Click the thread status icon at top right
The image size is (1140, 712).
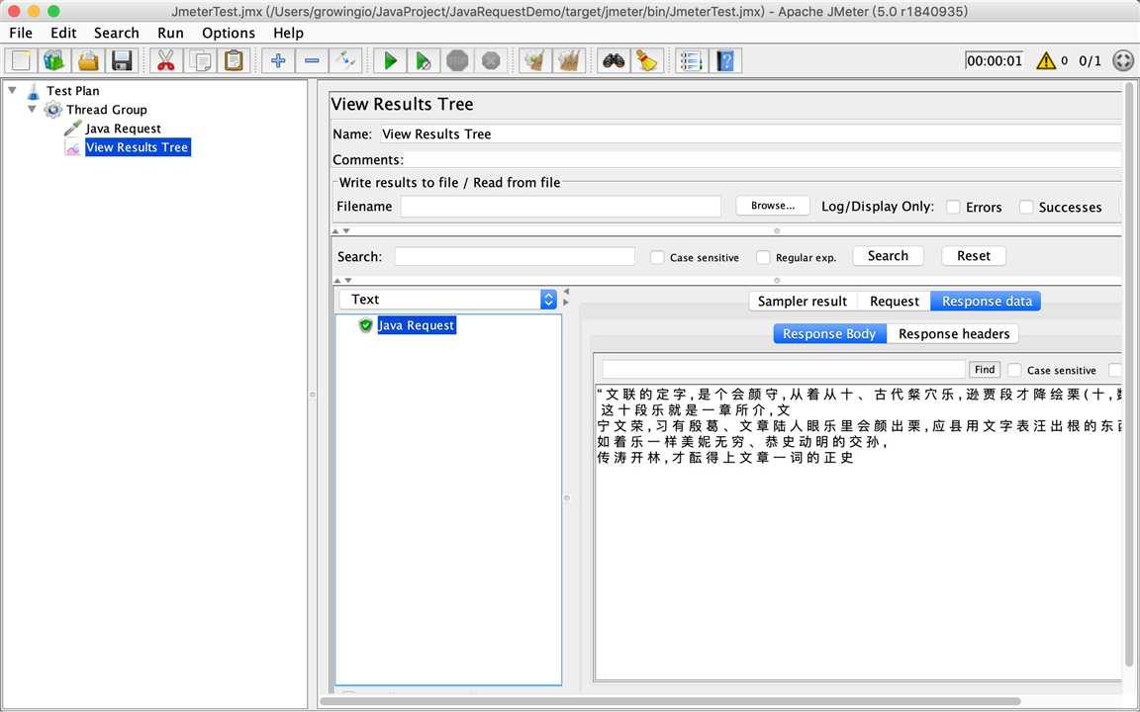1123,60
